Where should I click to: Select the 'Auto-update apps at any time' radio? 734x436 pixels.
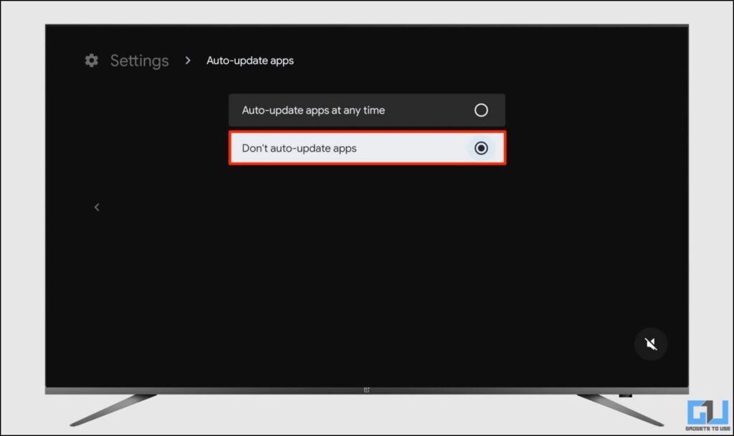pyautogui.click(x=481, y=110)
